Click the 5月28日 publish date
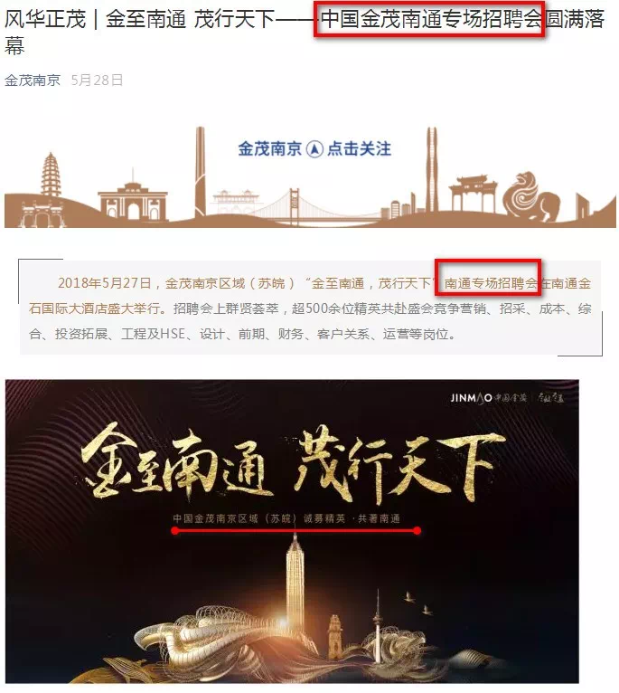619x693 pixels. [x=97, y=80]
